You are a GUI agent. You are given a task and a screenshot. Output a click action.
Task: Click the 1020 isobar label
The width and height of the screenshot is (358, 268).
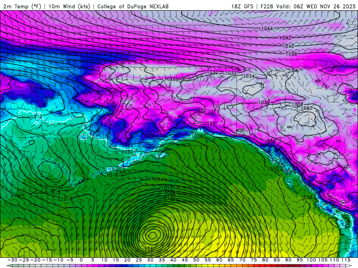128,152
